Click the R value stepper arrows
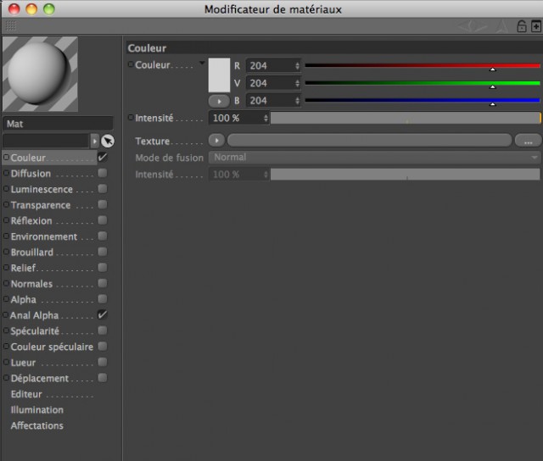Viewport: 543px width, 461px height. coord(297,66)
